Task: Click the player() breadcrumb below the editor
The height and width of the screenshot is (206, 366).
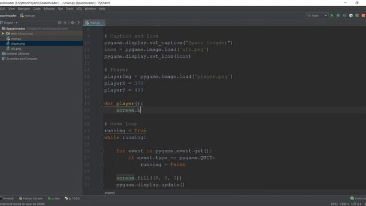Action: point(110,193)
